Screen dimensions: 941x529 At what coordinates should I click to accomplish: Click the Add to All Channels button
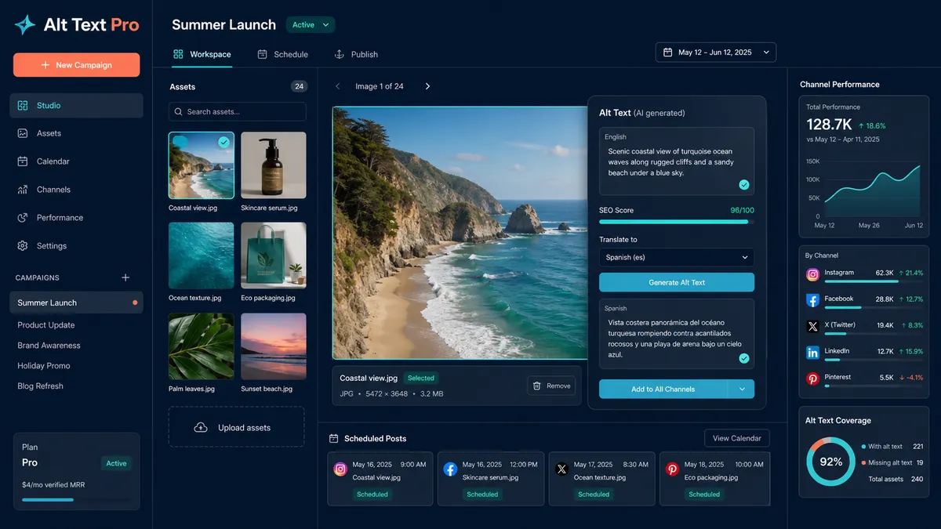[x=663, y=389]
